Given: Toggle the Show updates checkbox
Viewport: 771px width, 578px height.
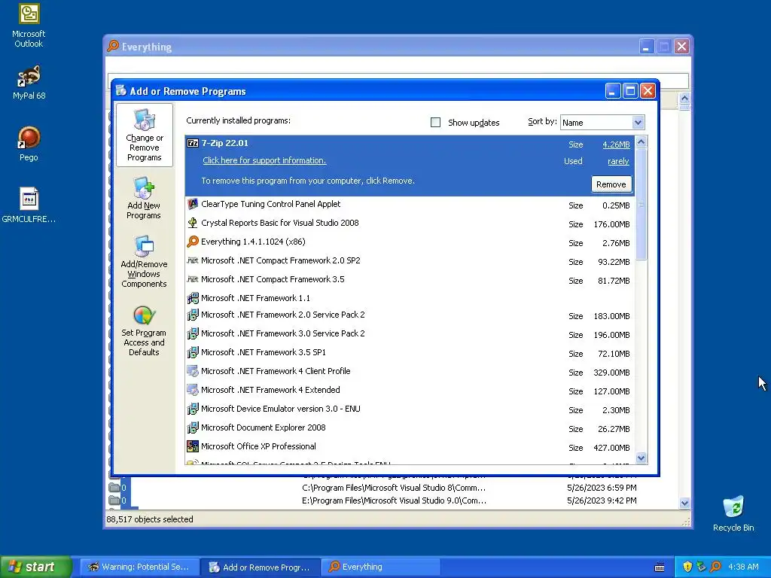Looking at the screenshot, I should tap(435, 122).
